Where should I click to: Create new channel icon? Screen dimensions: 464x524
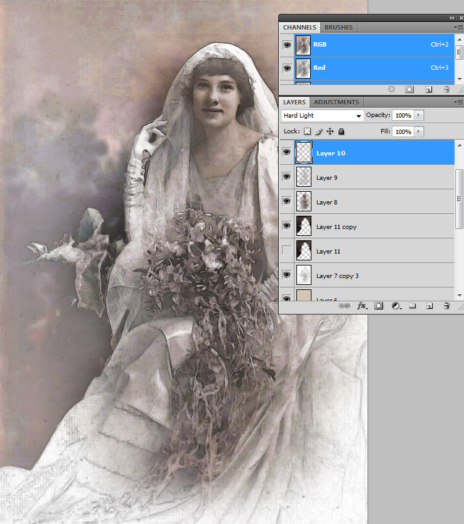[429, 89]
